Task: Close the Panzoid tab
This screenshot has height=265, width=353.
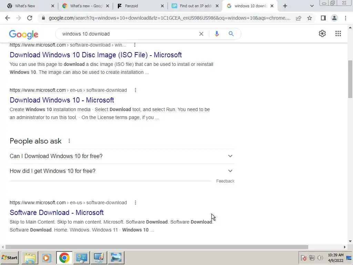Action: pyautogui.click(x=162, y=6)
